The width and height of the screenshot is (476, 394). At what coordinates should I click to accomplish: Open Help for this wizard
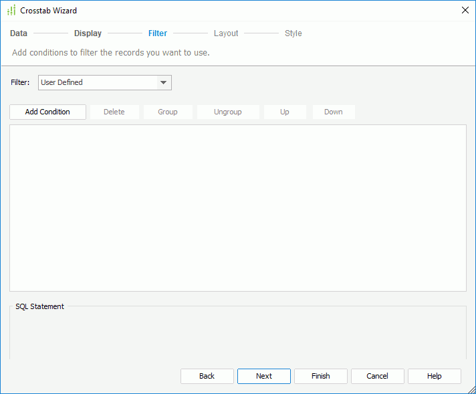pyautogui.click(x=435, y=376)
